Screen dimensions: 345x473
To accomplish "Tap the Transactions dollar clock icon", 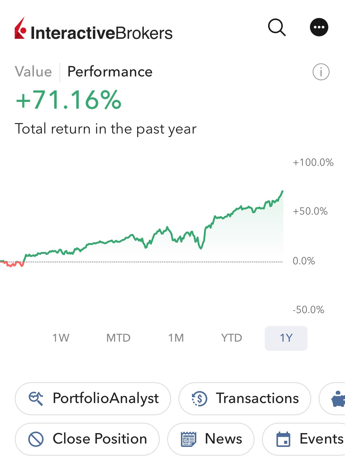I will coord(200,399).
